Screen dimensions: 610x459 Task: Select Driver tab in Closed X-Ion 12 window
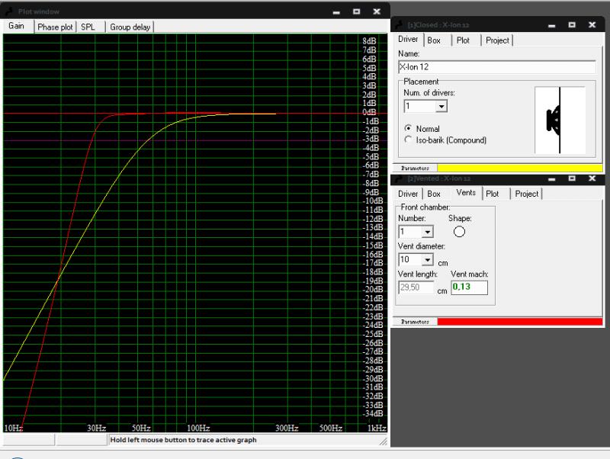[408, 40]
